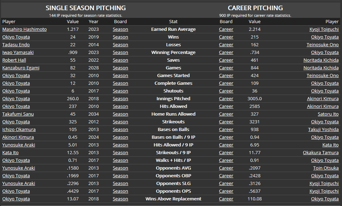Open Career board for Winning Percentage
The height and width of the screenshot is (206, 342).
(x=226, y=53)
